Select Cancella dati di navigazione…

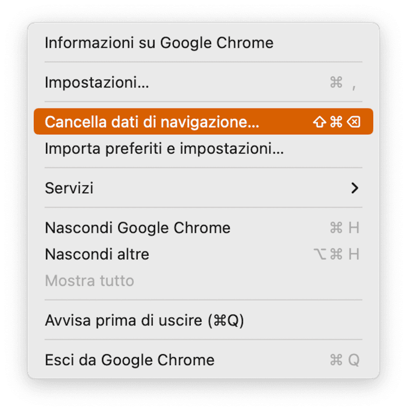click(203, 122)
